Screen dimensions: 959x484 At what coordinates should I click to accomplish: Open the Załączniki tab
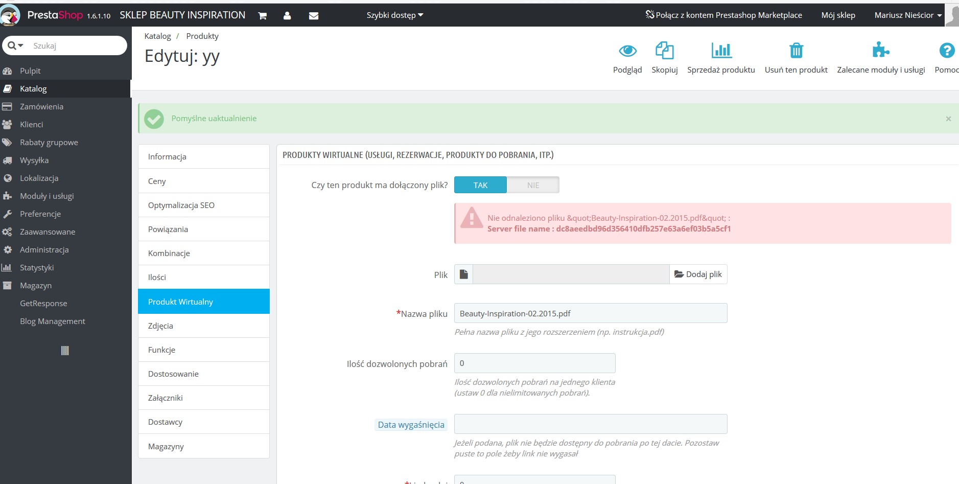(204, 398)
